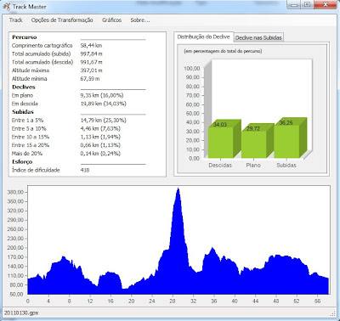Click the Índice de dificuldade value 418
The height and width of the screenshot is (321, 340).
[85, 170]
